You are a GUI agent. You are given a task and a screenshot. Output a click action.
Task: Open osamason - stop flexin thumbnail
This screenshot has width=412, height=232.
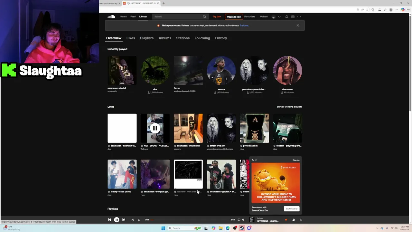click(x=188, y=128)
